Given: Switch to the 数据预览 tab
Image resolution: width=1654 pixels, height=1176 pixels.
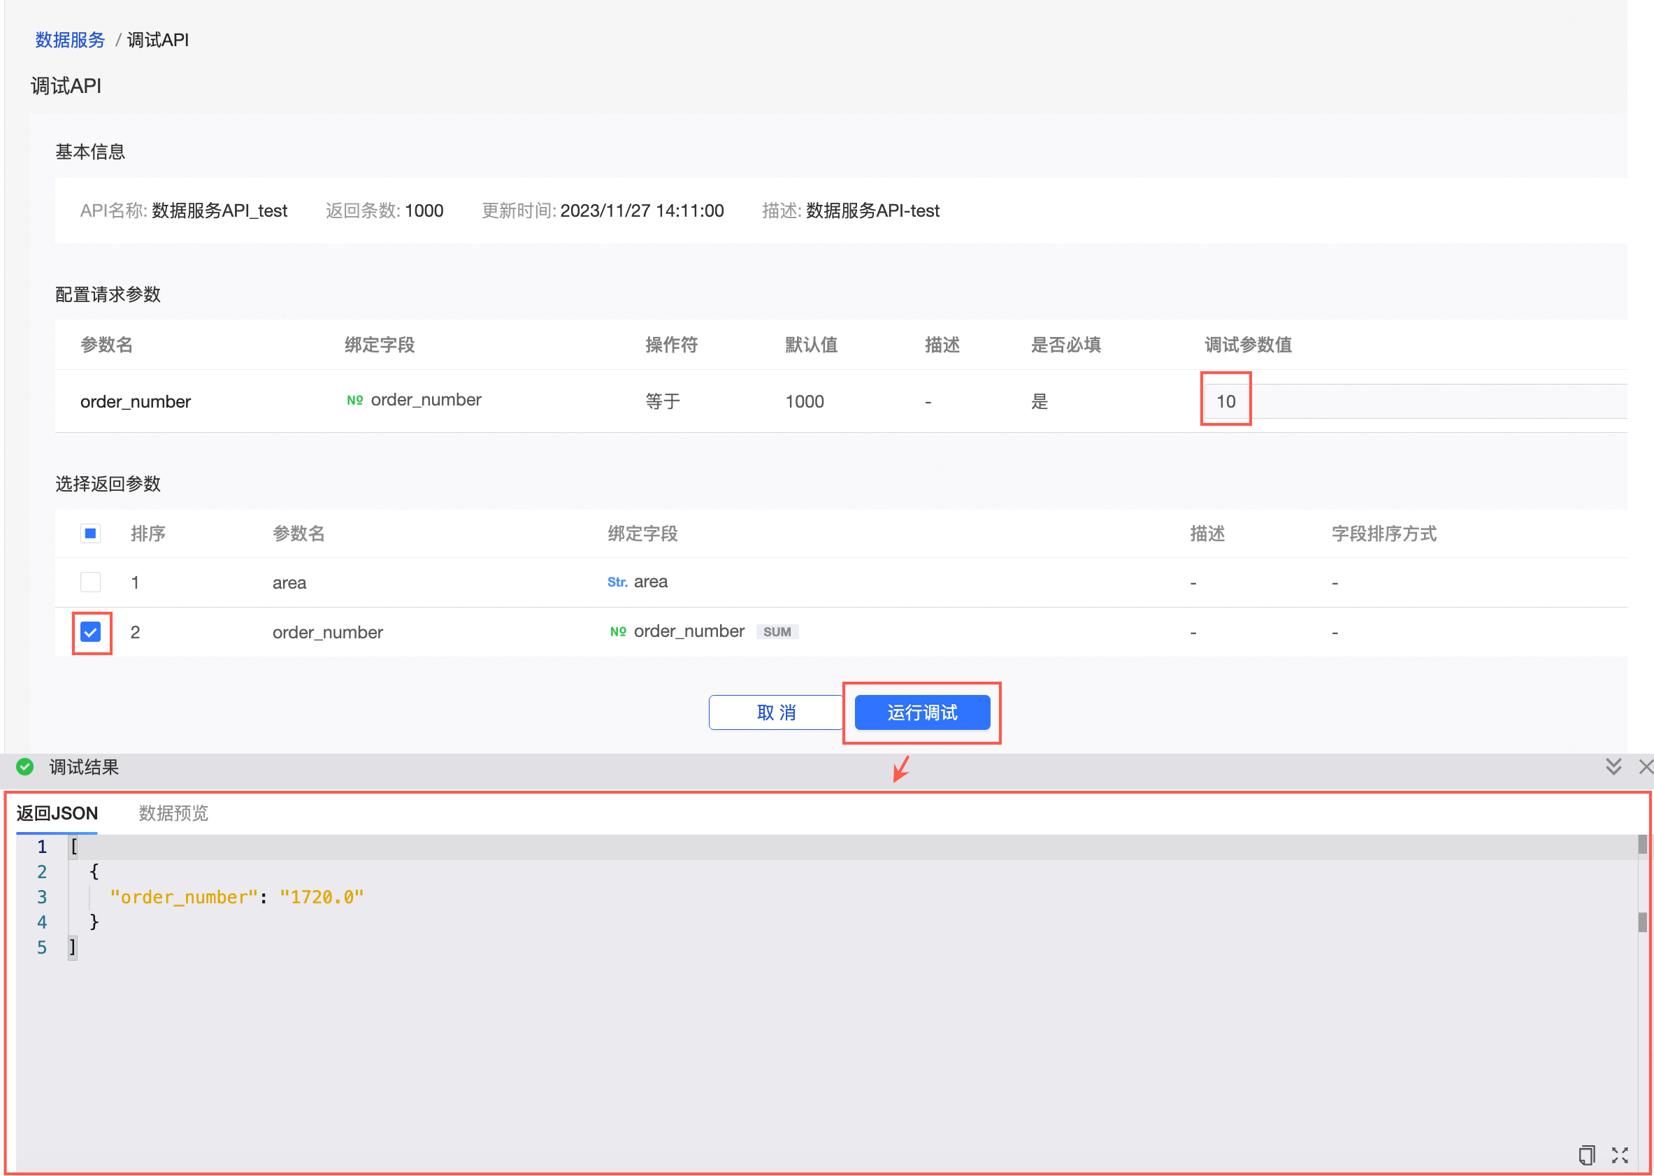Looking at the screenshot, I should pyautogui.click(x=173, y=813).
